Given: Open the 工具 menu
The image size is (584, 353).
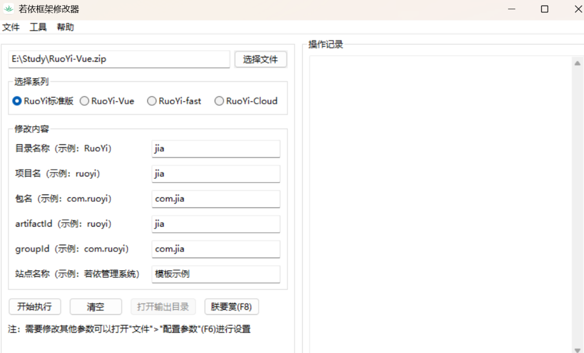Looking at the screenshot, I should click(x=38, y=27).
